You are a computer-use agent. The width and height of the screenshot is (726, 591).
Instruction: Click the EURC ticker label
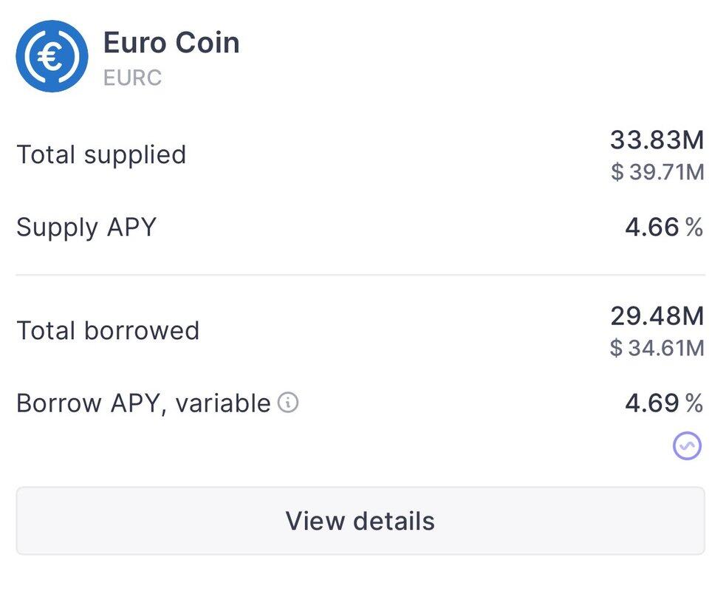point(132,77)
